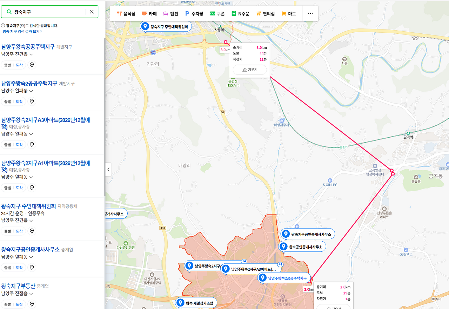Viewport: 449px width, 309px height.
Task: Click the 3.0km distance label on map
Action: [225, 50]
